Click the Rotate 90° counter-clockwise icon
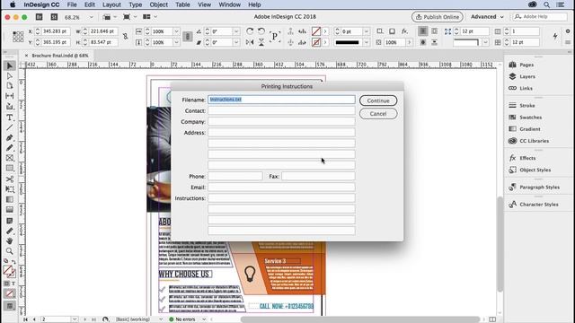 click(261, 31)
